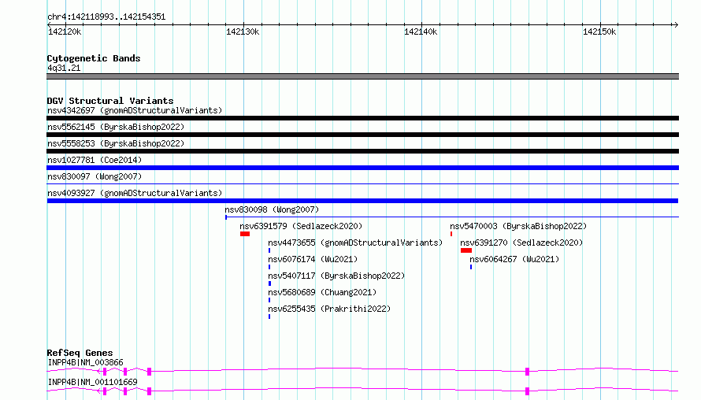Click the thick blue bar under nsv4093927

click(362, 201)
